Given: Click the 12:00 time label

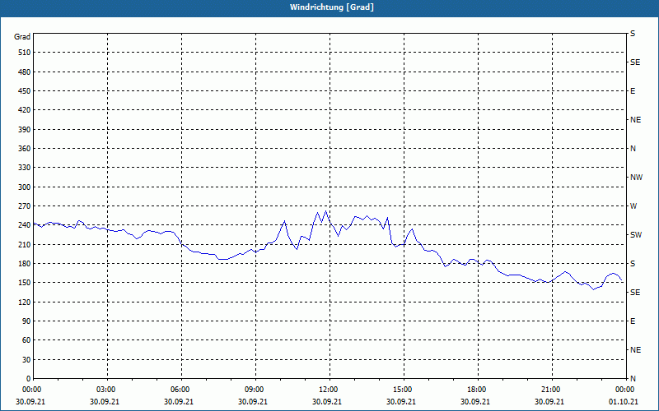Looking at the screenshot, I should pyautogui.click(x=328, y=390).
